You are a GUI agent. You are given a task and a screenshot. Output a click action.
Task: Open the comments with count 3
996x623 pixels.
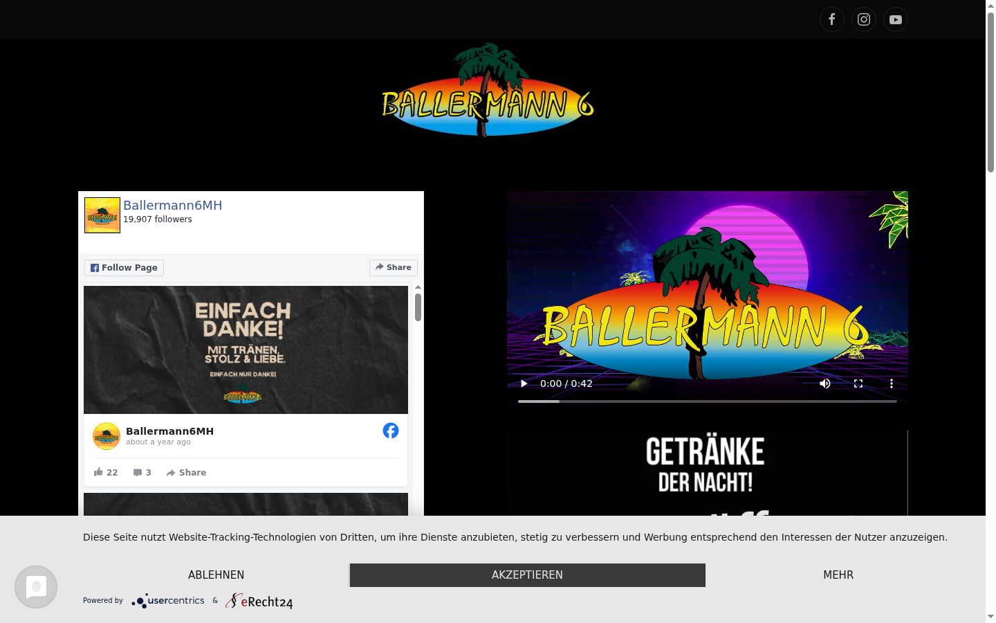[x=142, y=472]
